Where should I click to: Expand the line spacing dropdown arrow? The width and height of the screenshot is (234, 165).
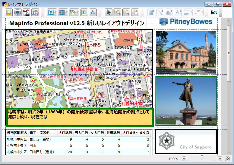(x=202, y=12)
